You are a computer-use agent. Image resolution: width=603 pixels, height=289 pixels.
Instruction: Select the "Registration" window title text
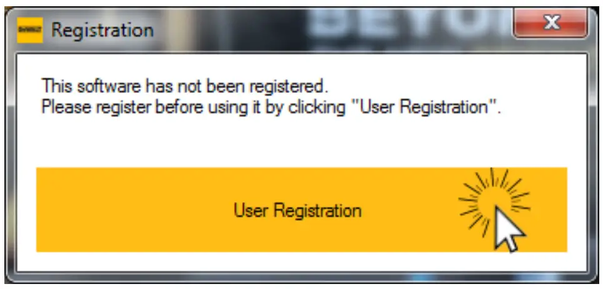click(x=102, y=30)
